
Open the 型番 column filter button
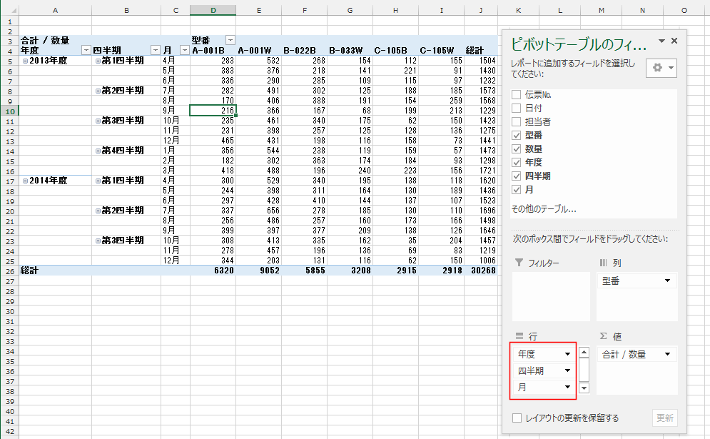(x=230, y=41)
